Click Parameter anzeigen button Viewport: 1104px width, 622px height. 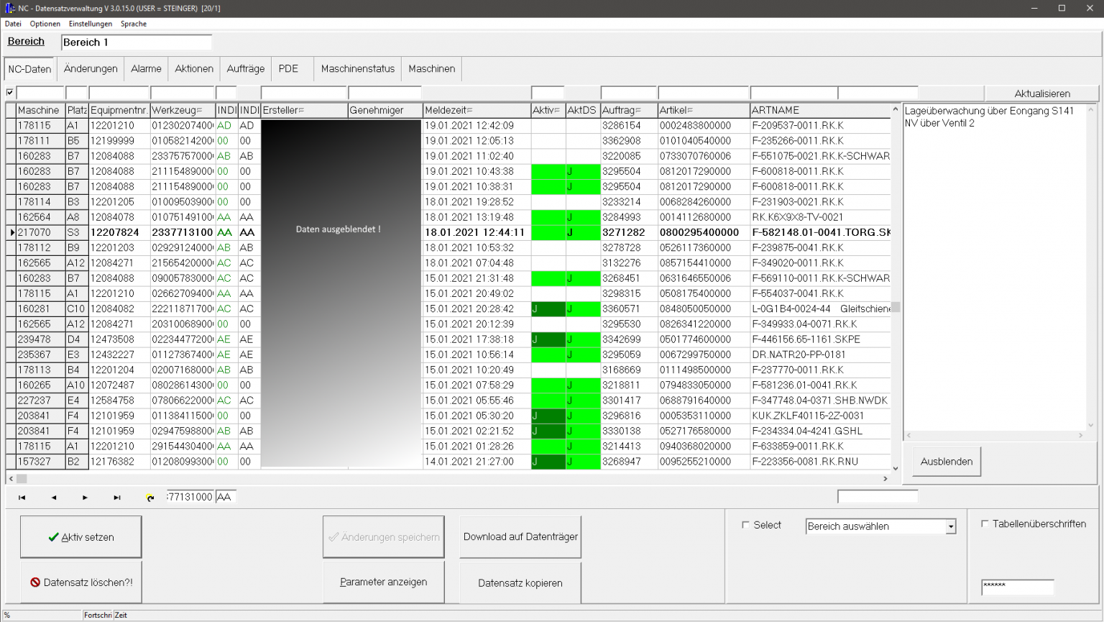coord(384,582)
